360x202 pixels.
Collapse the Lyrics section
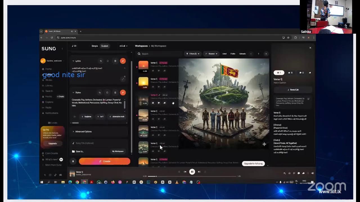[76, 61]
